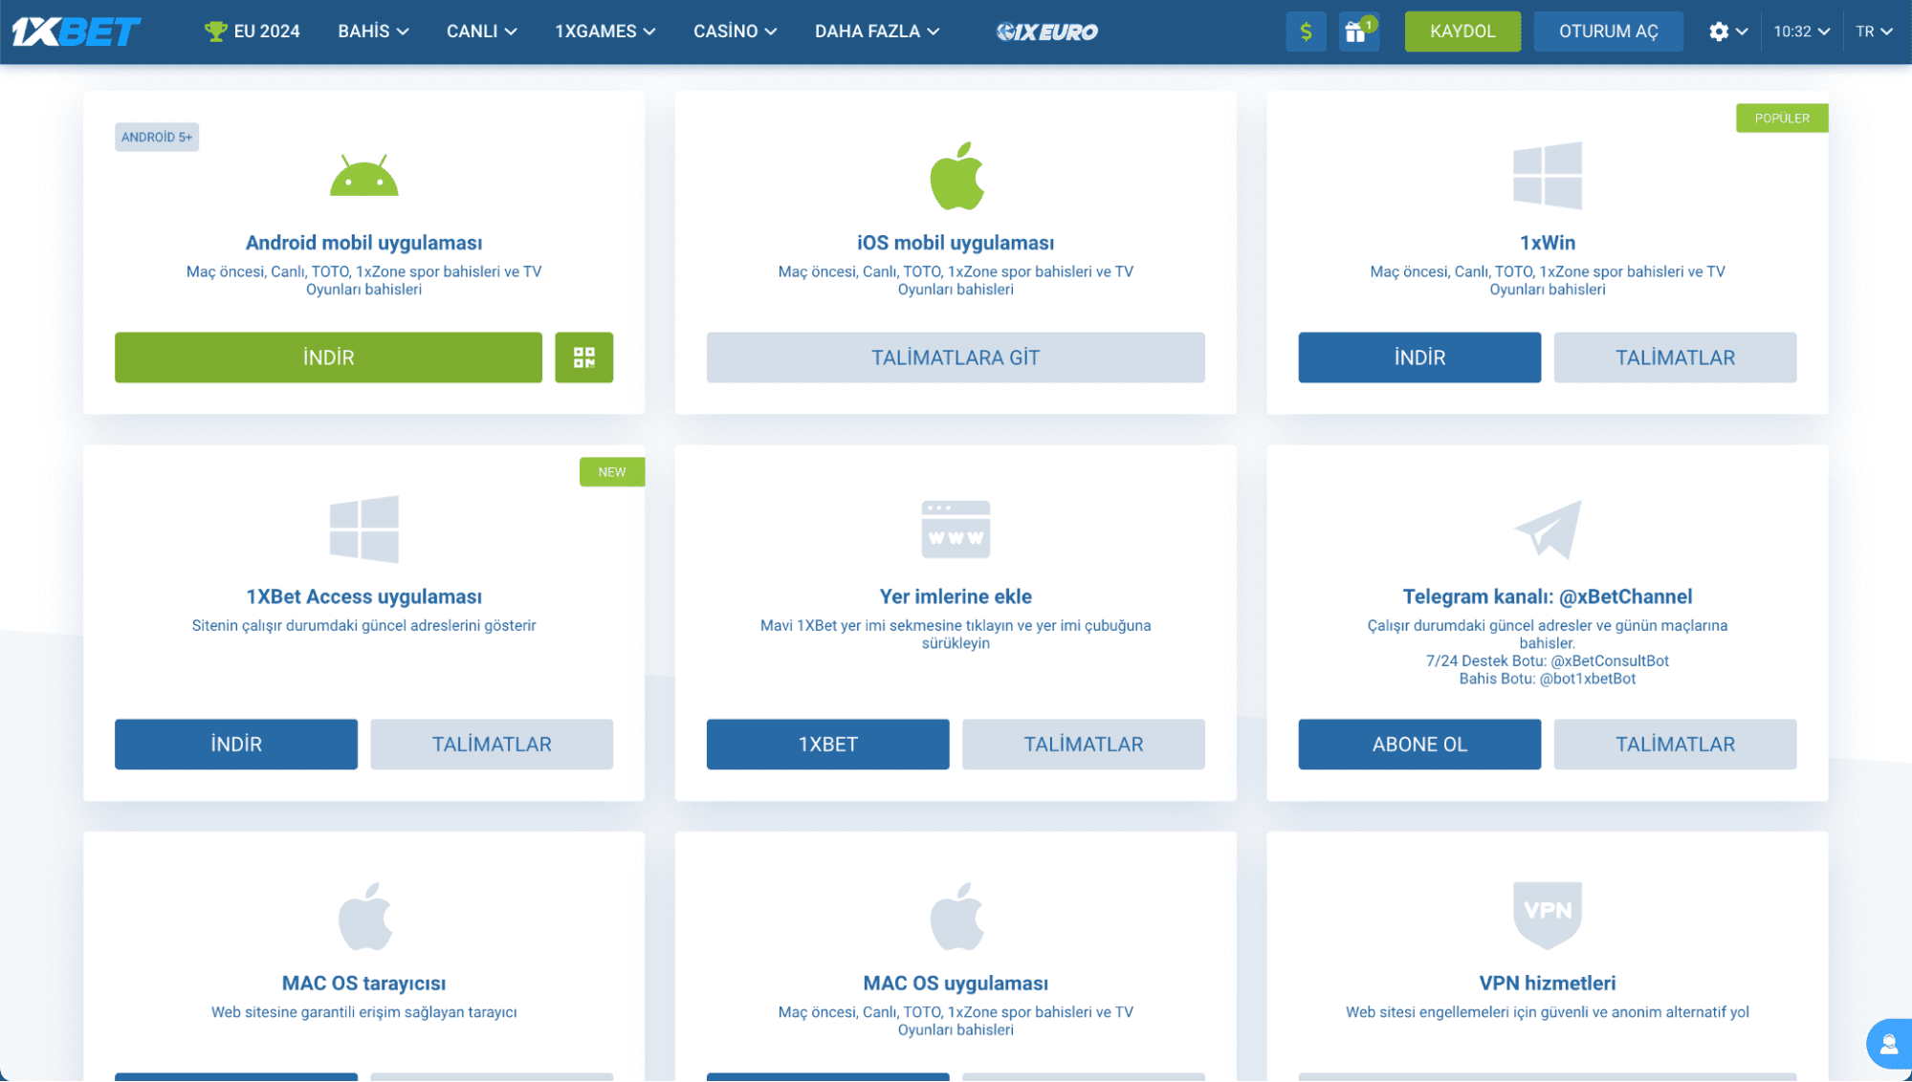Image resolution: width=1912 pixels, height=1082 pixels.
Task: Click the Yer imlerine ekle title
Action: pos(956,596)
